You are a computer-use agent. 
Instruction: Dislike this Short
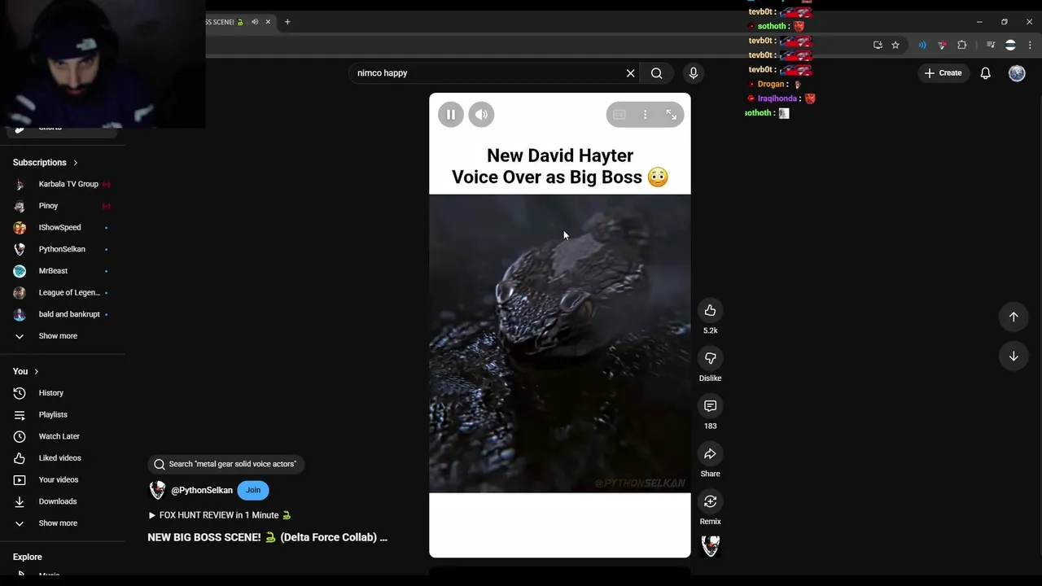pos(710,358)
